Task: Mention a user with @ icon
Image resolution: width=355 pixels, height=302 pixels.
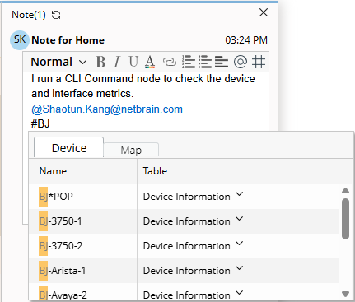Action: click(x=241, y=62)
